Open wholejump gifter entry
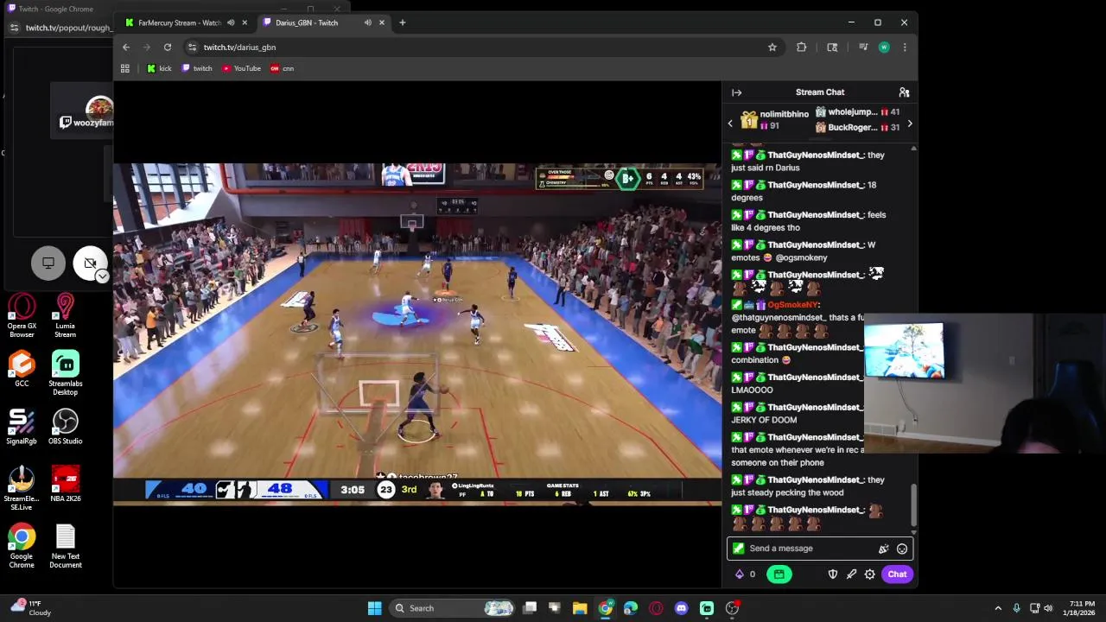 (x=858, y=112)
